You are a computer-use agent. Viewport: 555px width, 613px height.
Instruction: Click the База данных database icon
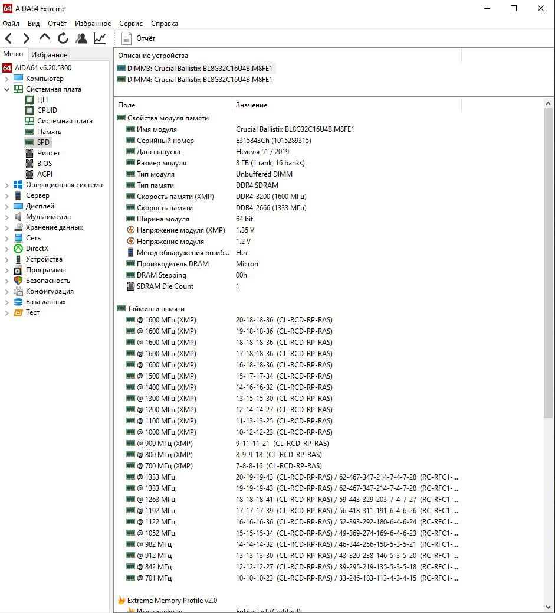coord(18,302)
